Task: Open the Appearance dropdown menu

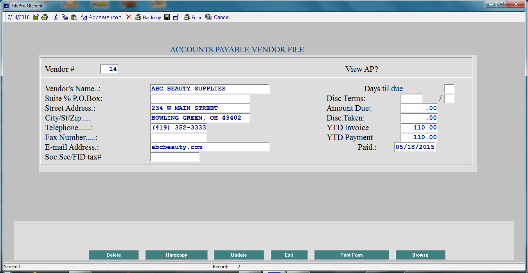Action: 101,17
